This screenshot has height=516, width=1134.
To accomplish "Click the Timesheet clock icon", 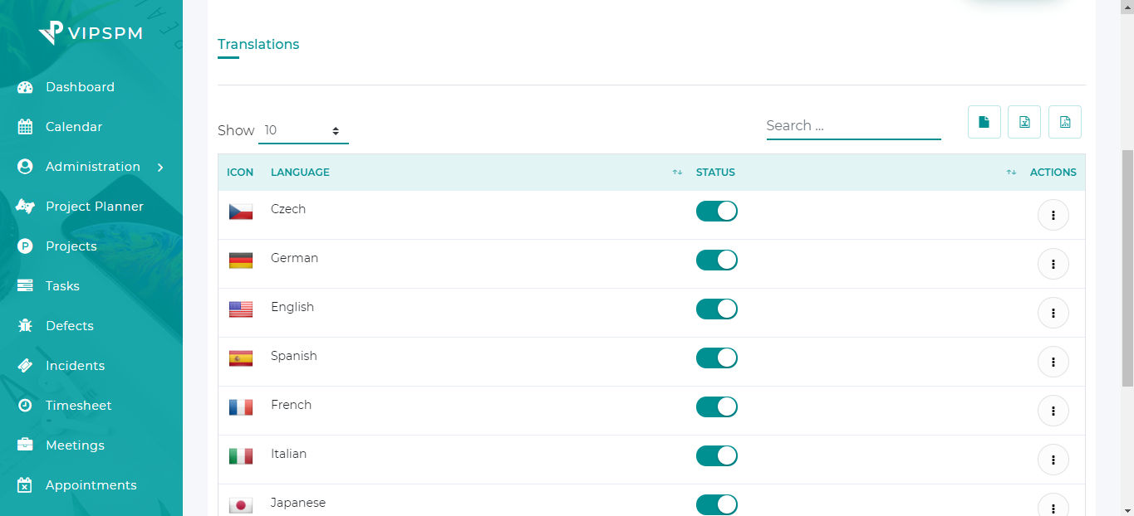I will pyautogui.click(x=25, y=406).
